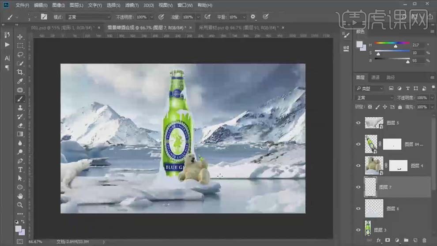Toggle visibility of layer 图层 6

point(358,209)
